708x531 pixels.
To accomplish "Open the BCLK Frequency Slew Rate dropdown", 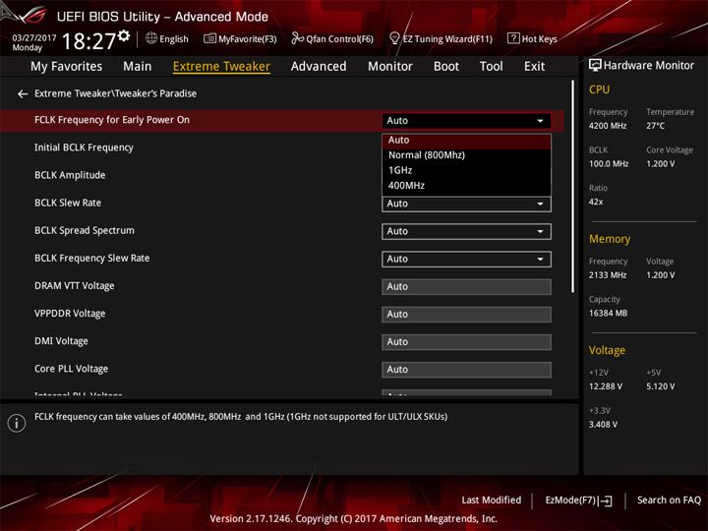I will 466,260.
